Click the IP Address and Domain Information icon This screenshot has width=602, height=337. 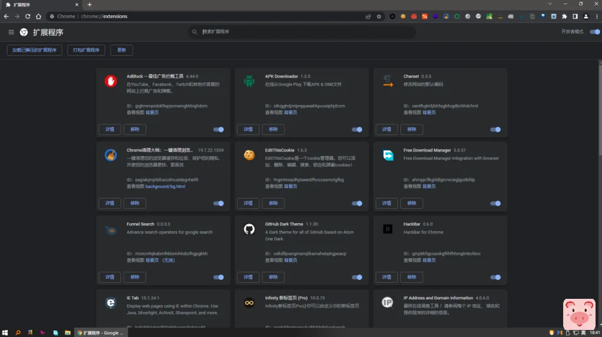[388, 302]
